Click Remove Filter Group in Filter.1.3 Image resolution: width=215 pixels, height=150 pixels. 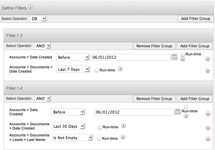point(154,46)
